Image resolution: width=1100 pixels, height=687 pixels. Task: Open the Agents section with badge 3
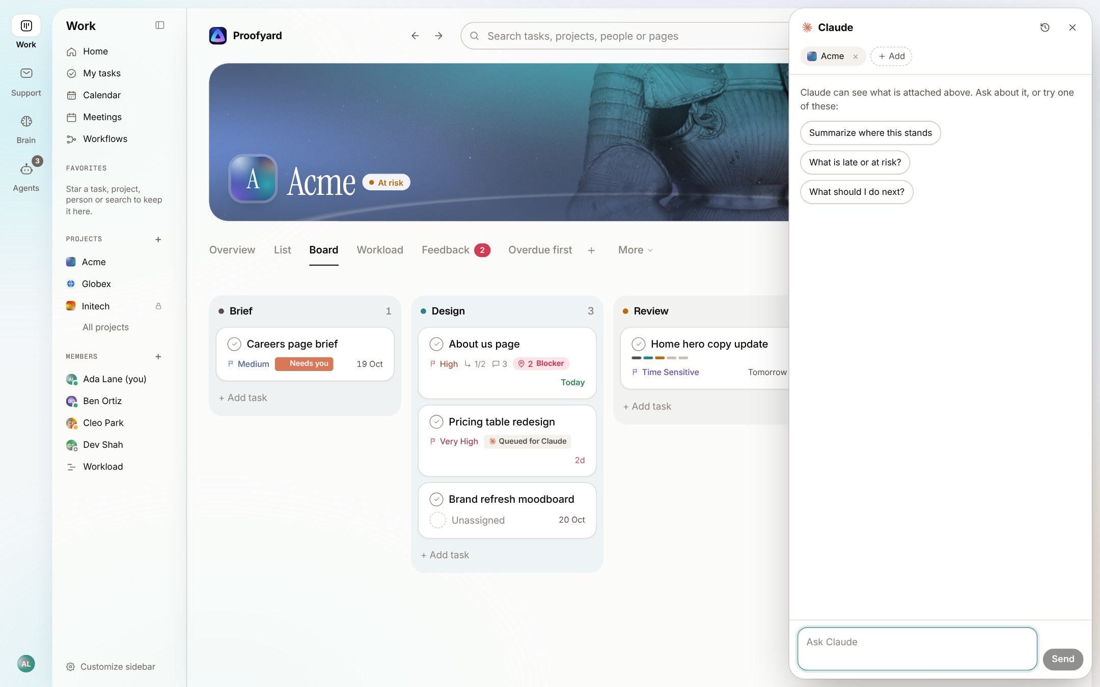[26, 175]
